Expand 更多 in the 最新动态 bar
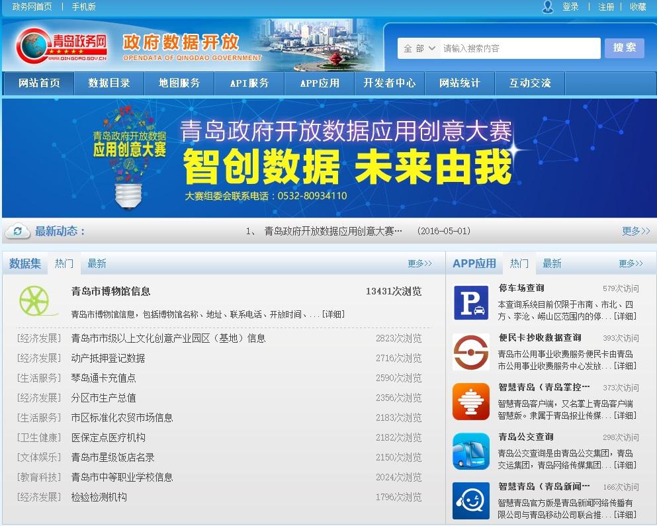657x526 pixels. (x=636, y=231)
